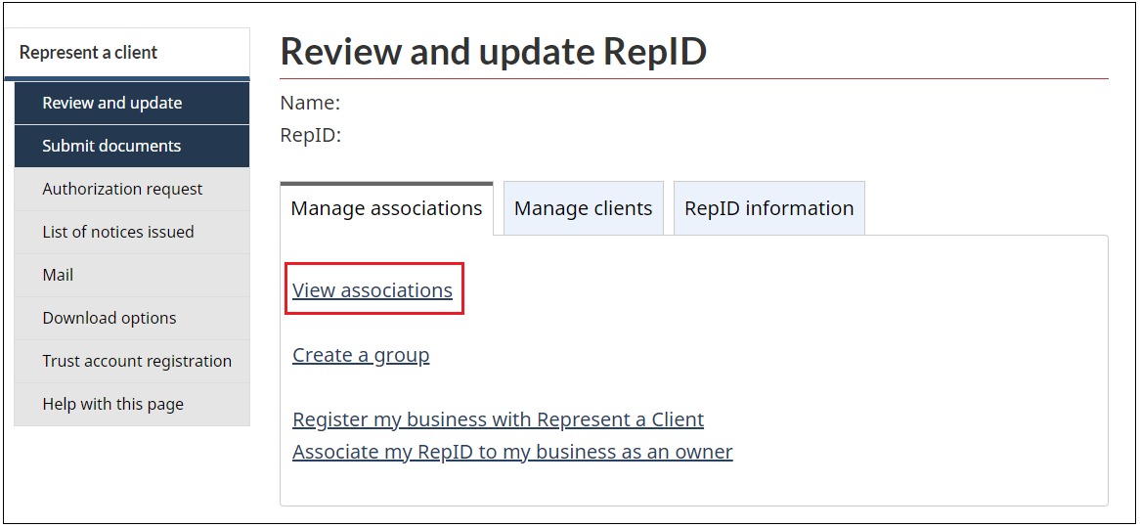The width and height of the screenshot is (1140, 528).
Task: Click the RepID field label
Action: pyautogui.click(x=311, y=135)
